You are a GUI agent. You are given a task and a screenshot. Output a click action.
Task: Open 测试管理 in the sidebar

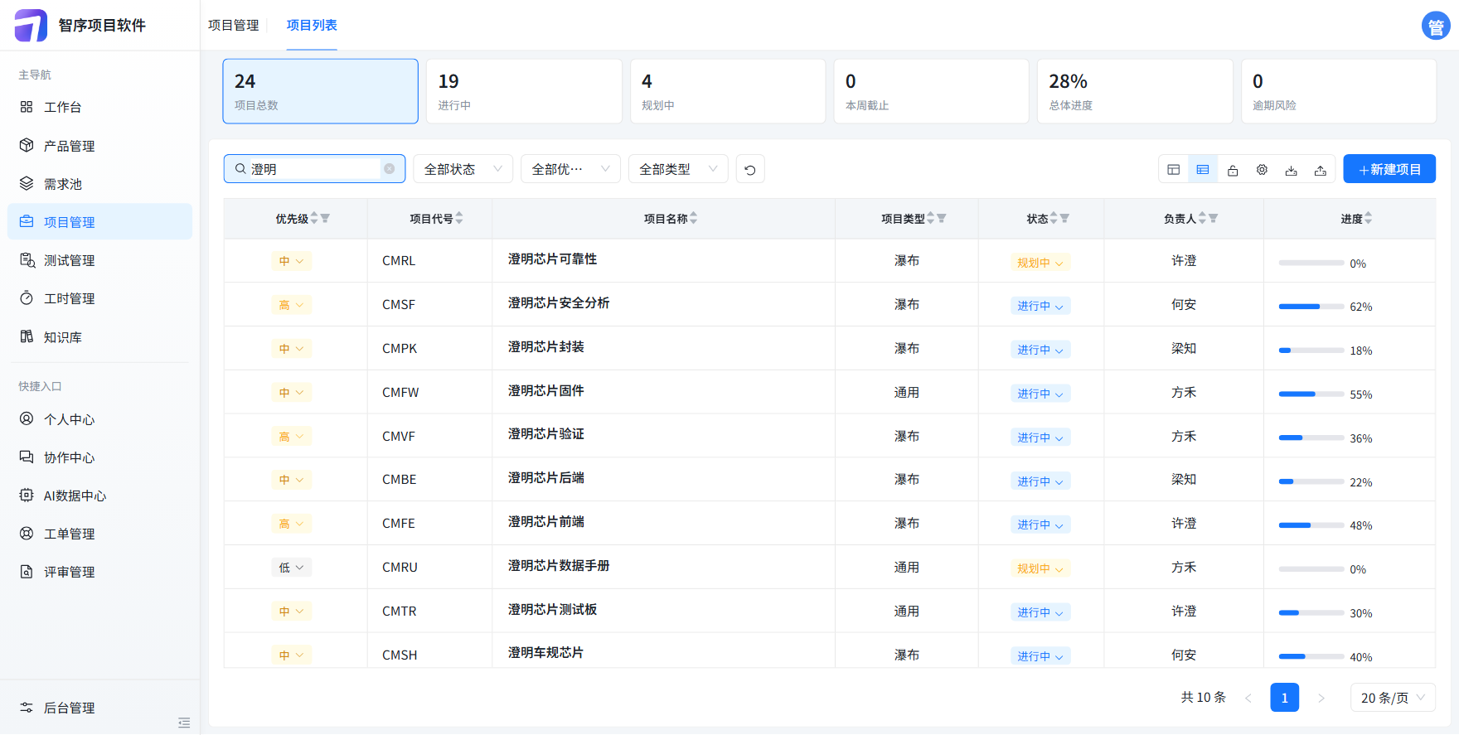99,260
